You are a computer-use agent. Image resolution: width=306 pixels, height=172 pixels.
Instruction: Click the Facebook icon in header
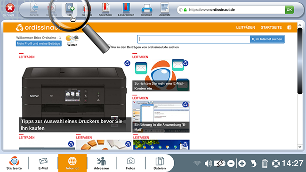point(289,27)
